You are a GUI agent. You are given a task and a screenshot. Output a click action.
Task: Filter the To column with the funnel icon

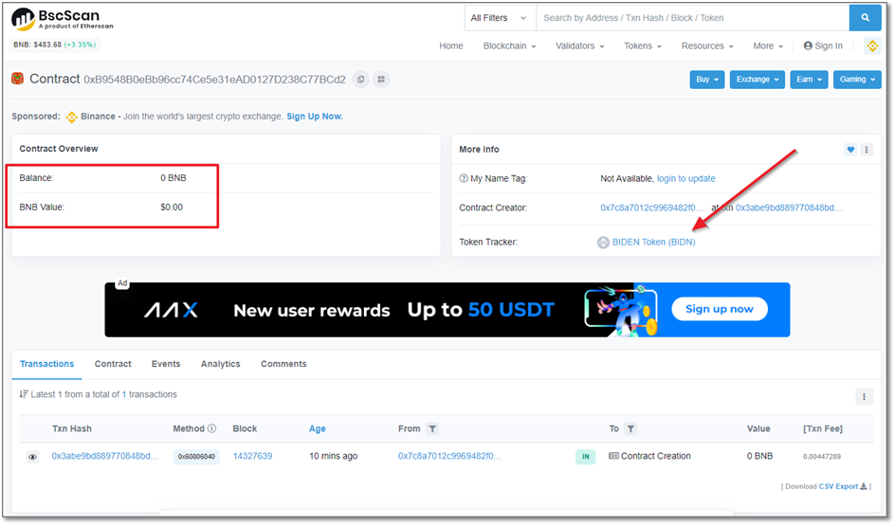pyautogui.click(x=630, y=429)
